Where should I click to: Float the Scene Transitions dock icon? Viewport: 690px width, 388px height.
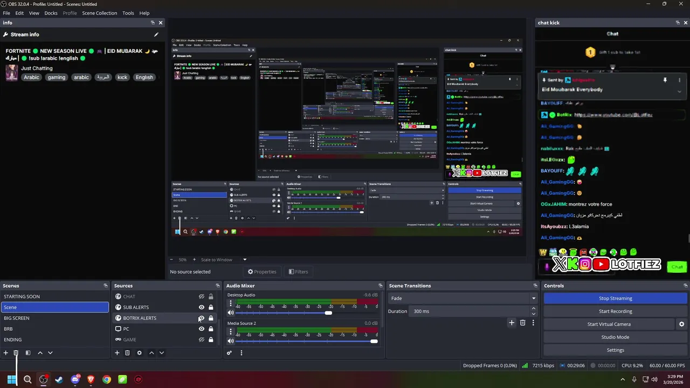tap(535, 286)
